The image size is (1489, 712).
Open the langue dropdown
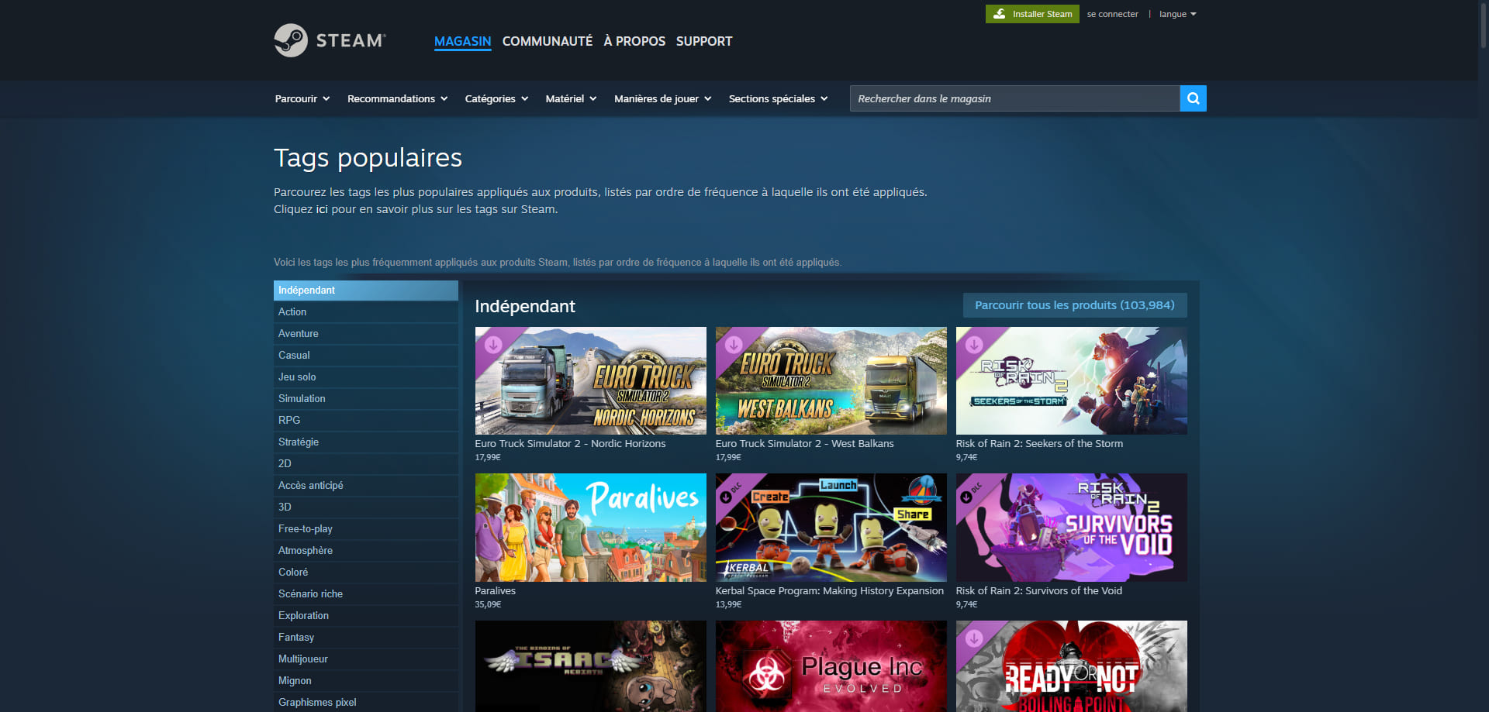click(1177, 14)
